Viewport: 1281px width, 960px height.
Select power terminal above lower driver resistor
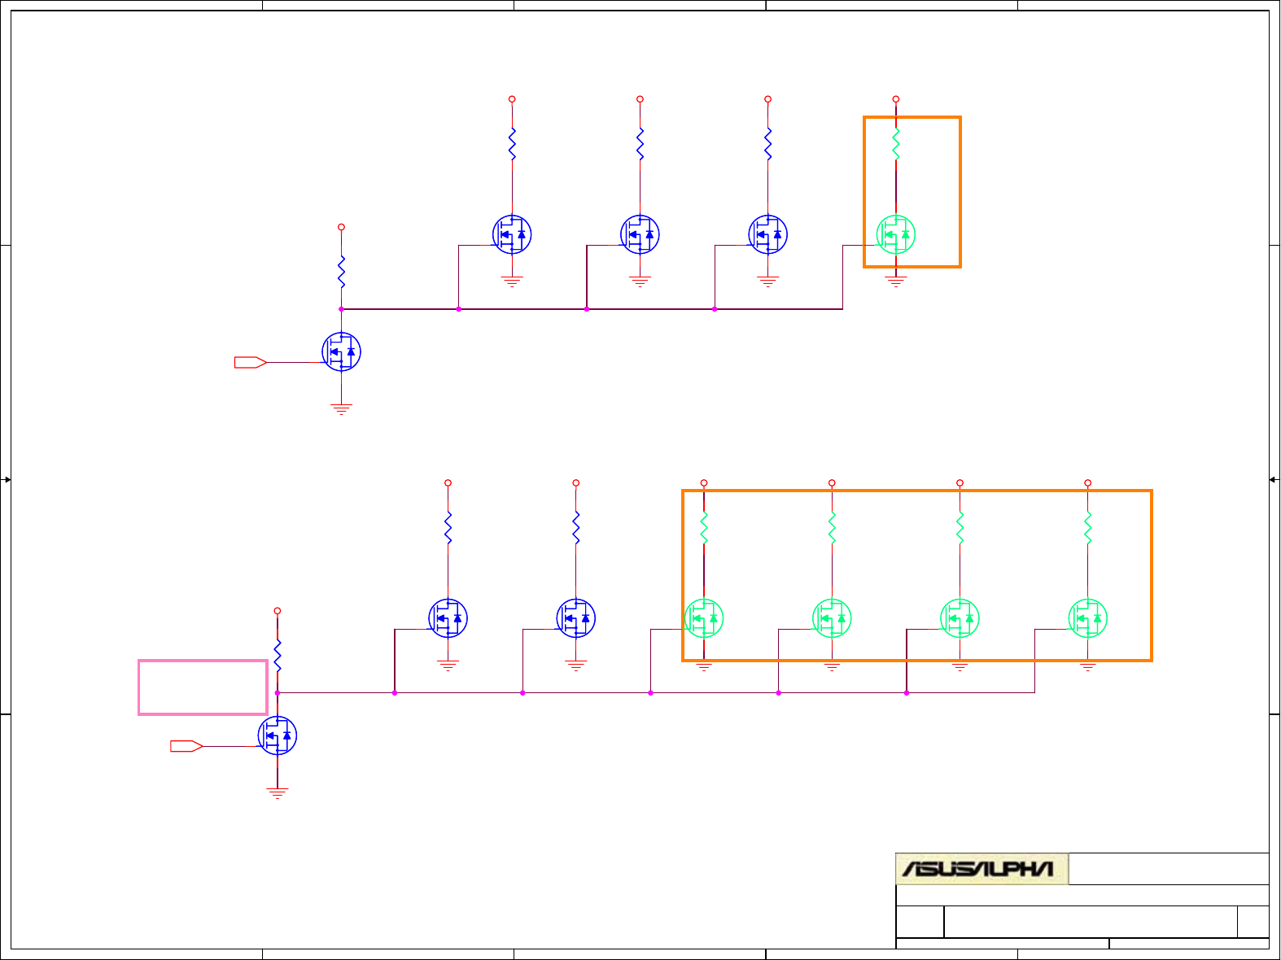(x=278, y=611)
